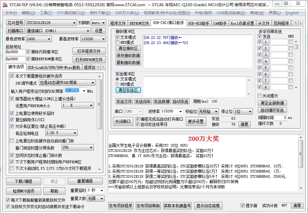This screenshot has width=308, height=214.
Task: Open the 文件(F) menu
Action: 11,13
